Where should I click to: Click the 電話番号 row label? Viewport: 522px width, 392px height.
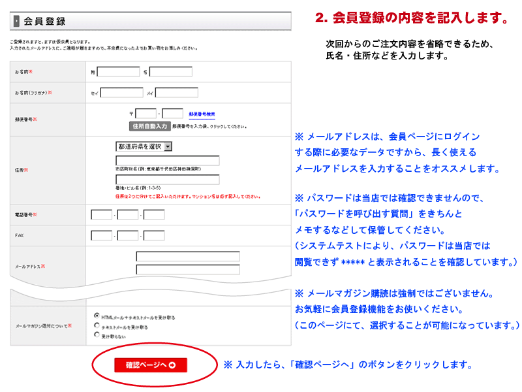click(25, 215)
